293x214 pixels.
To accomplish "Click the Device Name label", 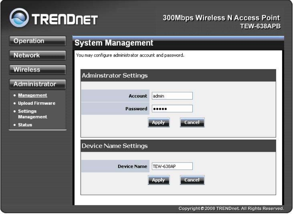I will tap(132, 166).
